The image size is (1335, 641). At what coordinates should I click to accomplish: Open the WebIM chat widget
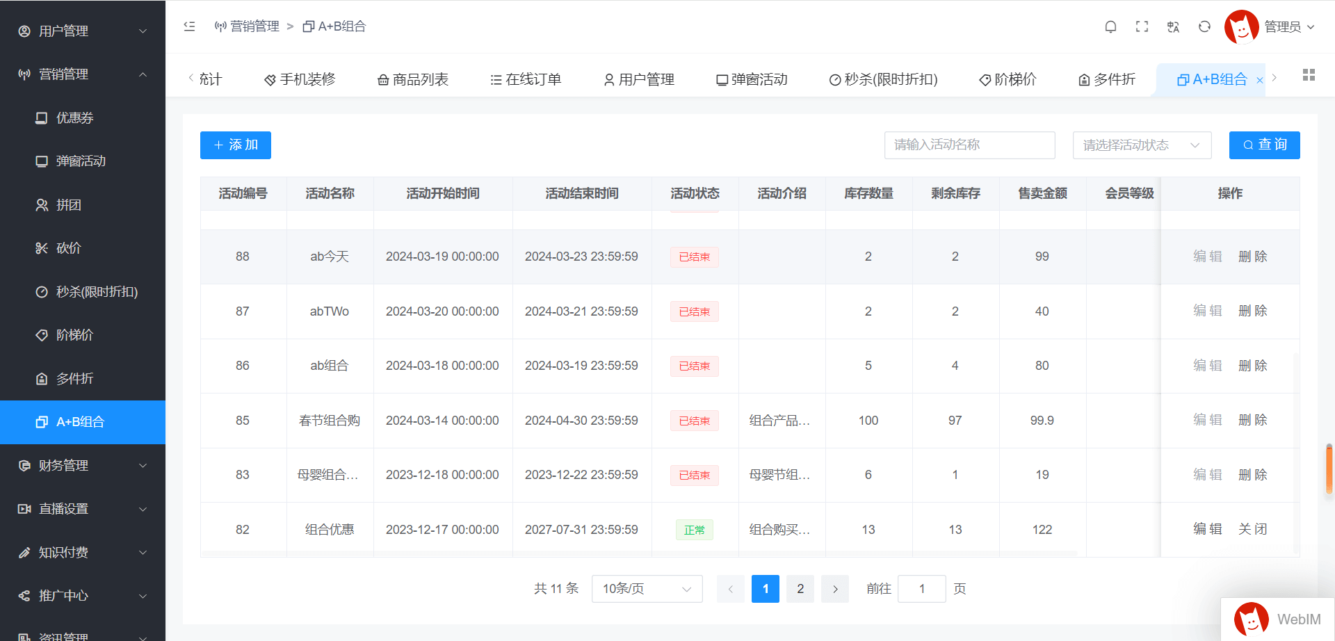(x=1278, y=619)
